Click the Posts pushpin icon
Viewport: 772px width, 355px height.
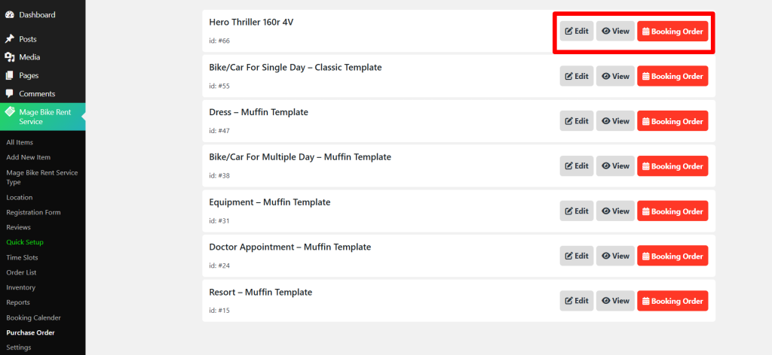(x=9, y=39)
